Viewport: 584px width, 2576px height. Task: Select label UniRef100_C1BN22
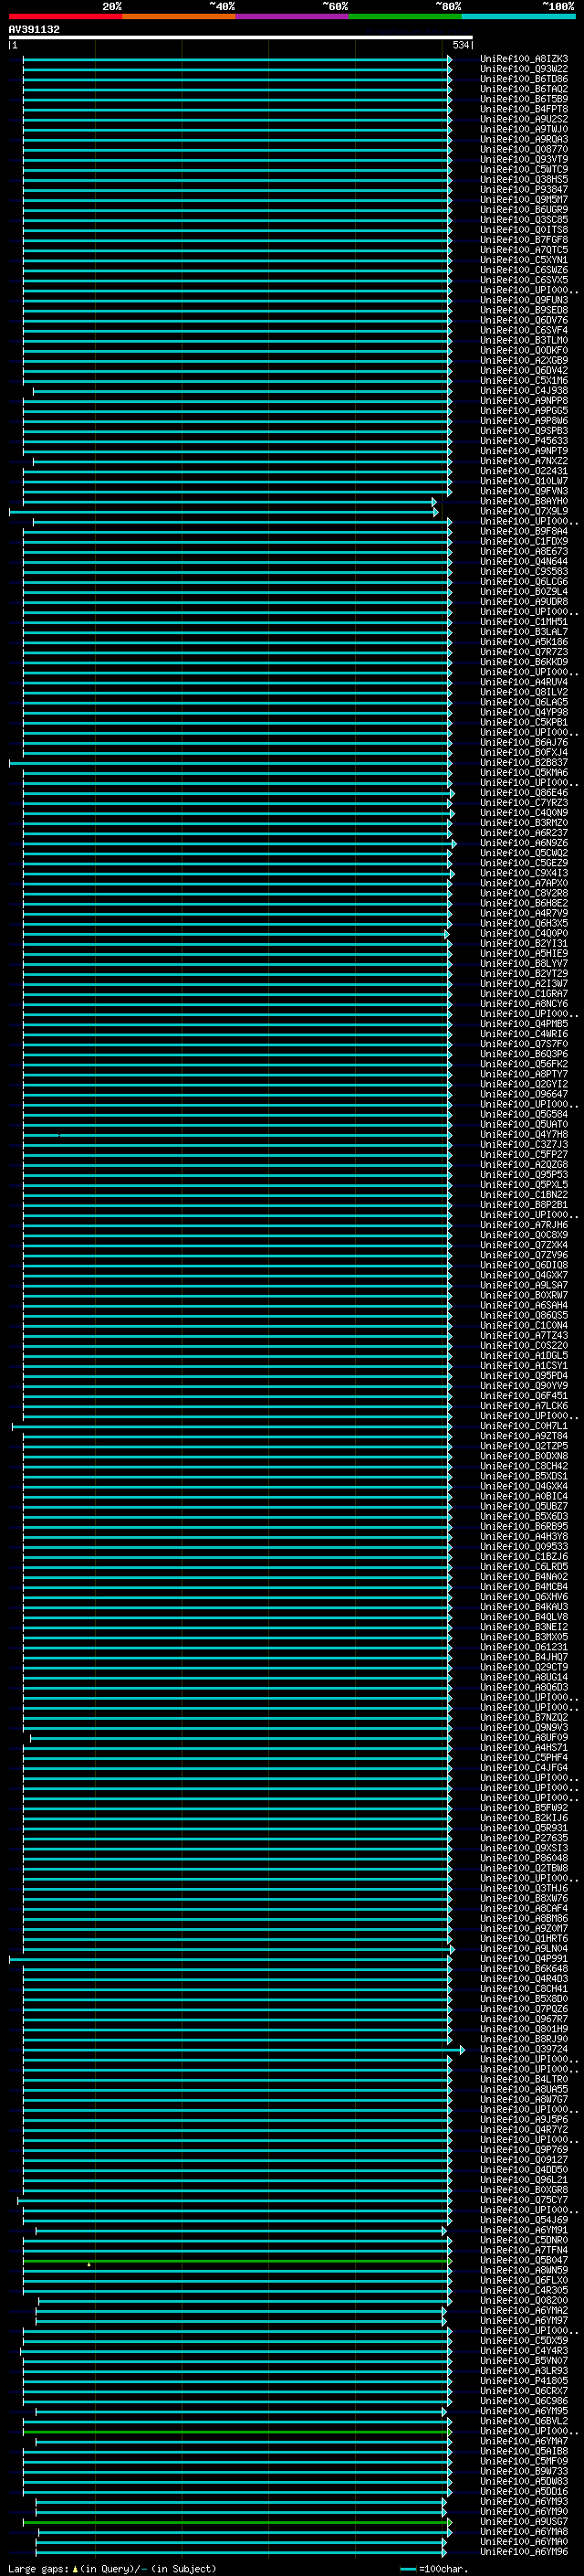pos(524,1195)
